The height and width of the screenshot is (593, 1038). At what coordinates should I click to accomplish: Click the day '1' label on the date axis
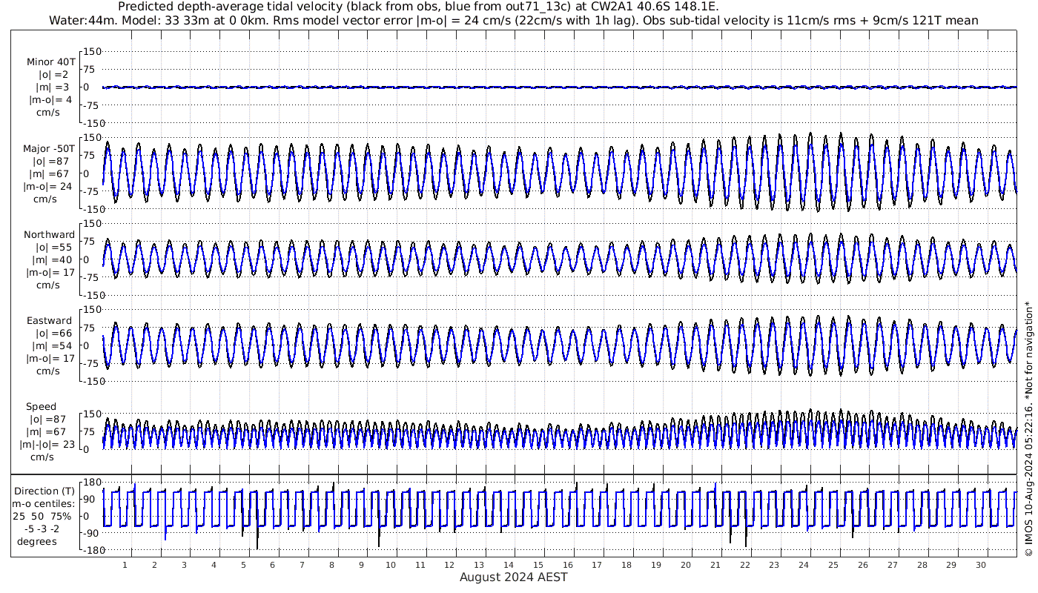[125, 565]
